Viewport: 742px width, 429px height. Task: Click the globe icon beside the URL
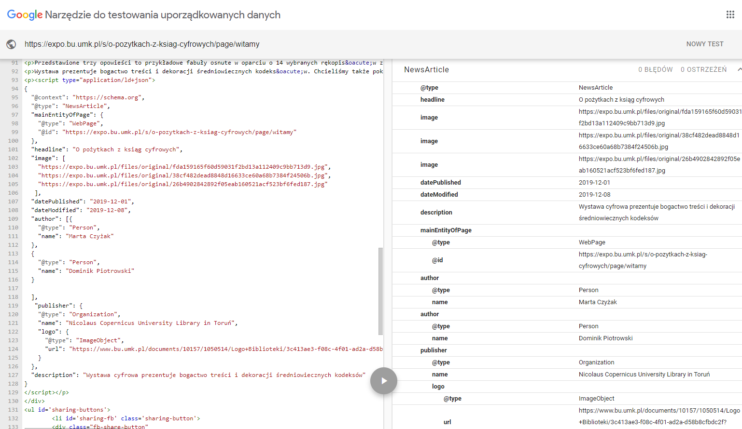click(x=11, y=44)
